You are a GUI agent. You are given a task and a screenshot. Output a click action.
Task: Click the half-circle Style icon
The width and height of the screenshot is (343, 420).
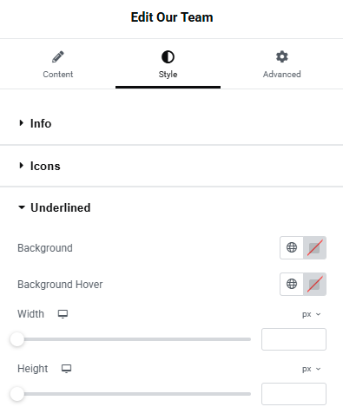click(168, 56)
